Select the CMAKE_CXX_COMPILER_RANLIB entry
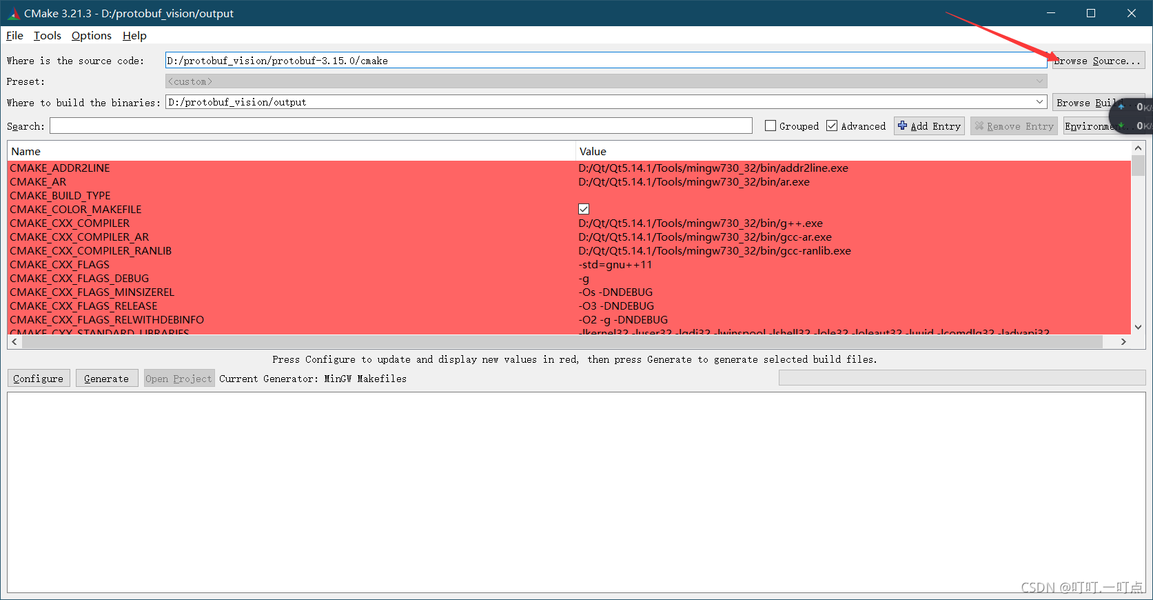This screenshot has height=600, width=1153. (x=90, y=251)
